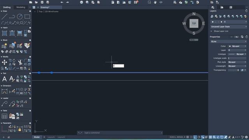Viewport: 249px width, 140px height.
Task: Collapse the Block panel section
Action: point(2,40)
